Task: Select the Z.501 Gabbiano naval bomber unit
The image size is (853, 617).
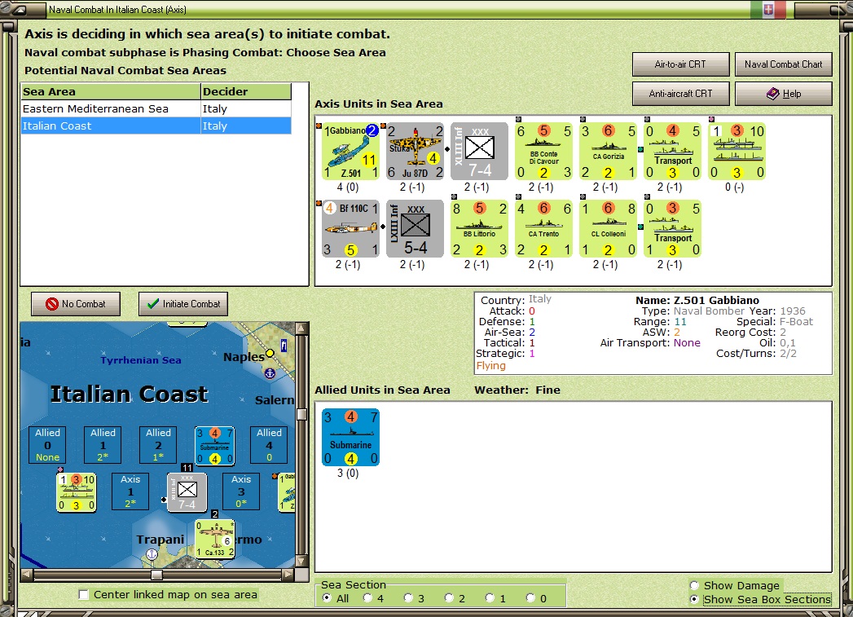Action: [351, 152]
